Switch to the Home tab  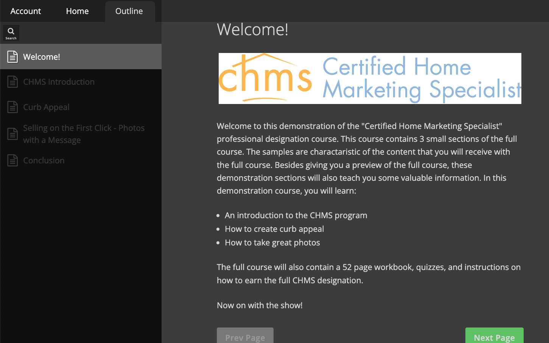click(x=77, y=11)
